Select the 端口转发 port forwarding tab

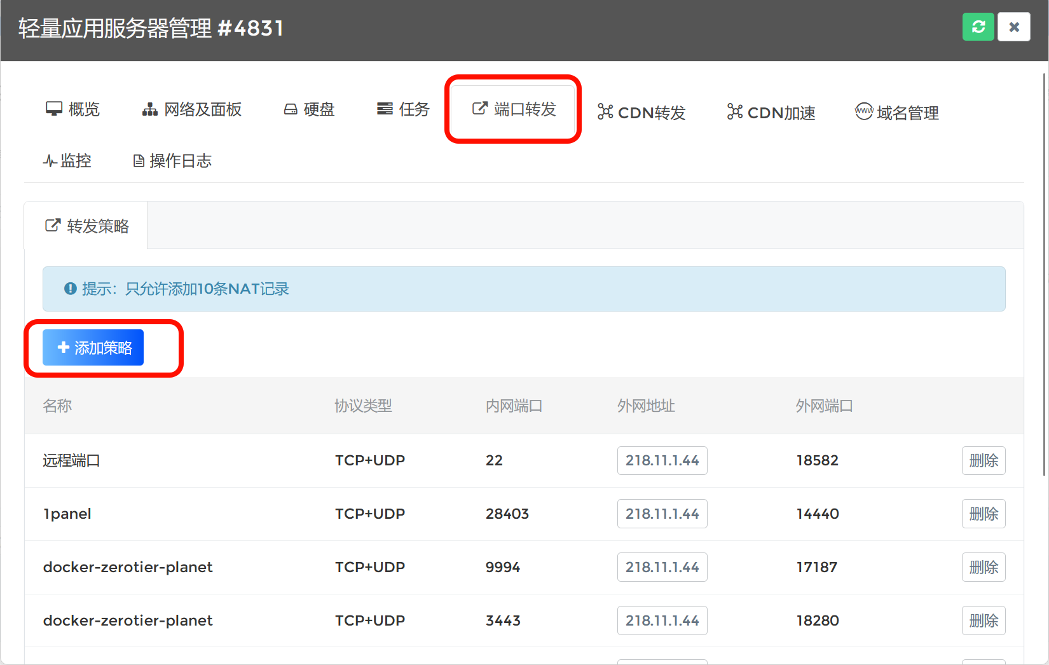coord(514,109)
